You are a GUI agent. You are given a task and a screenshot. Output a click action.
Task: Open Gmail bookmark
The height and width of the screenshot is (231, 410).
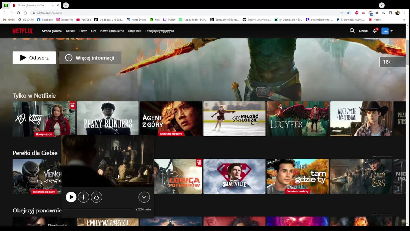tap(9, 20)
